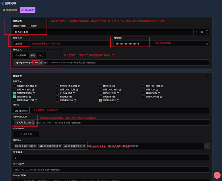Open help icon beside 禁用加密

pos(114,97)
